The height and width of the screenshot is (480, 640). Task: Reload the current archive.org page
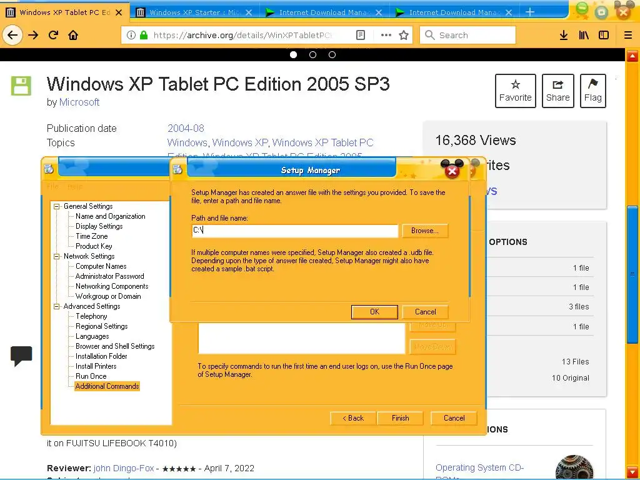point(54,35)
